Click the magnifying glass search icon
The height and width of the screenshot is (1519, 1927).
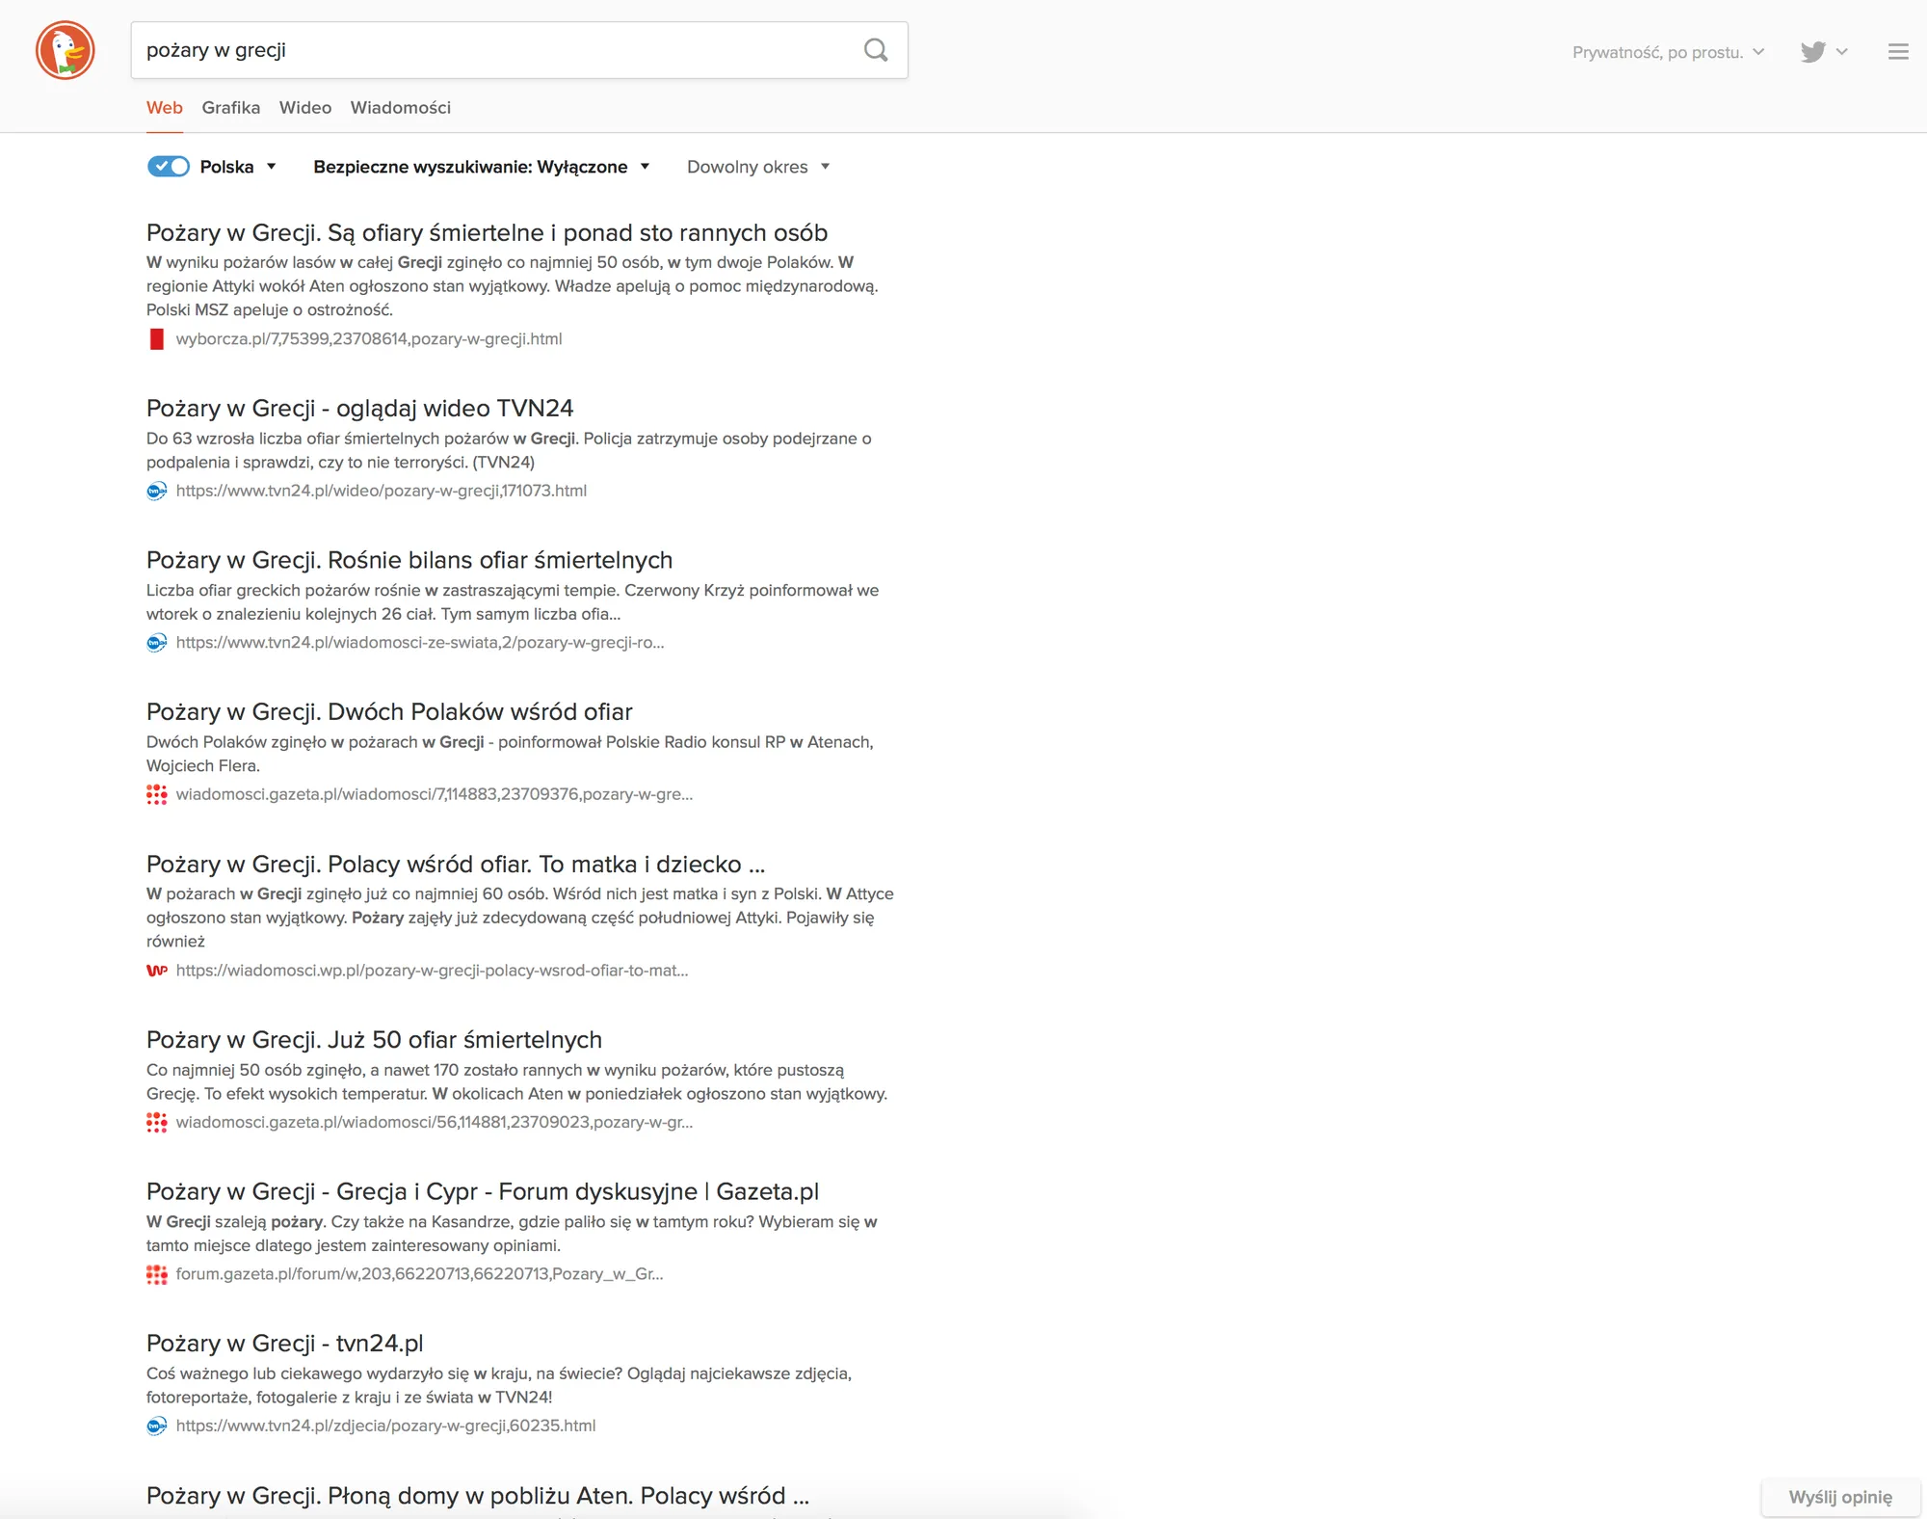876,50
